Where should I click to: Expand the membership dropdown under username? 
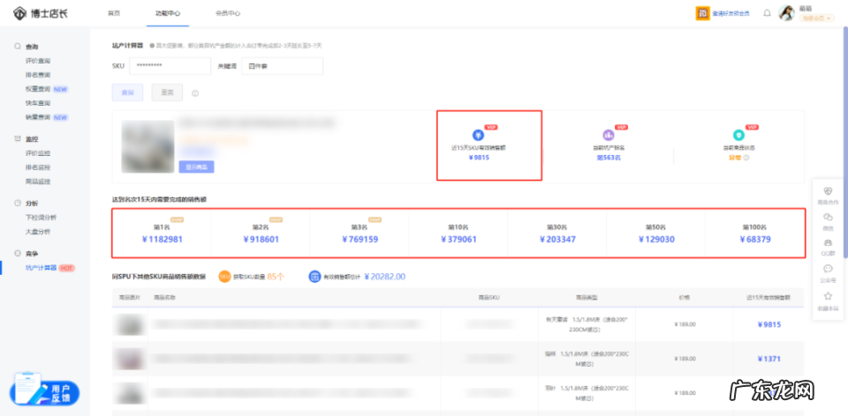click(x=816, y=18)
